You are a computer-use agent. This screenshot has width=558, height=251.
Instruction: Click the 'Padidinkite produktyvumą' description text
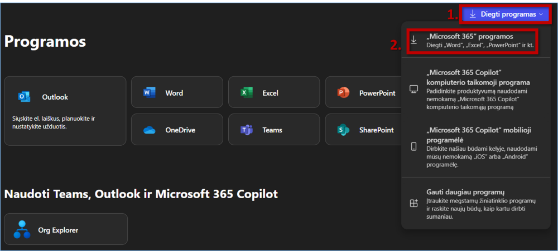pos(478,99)
